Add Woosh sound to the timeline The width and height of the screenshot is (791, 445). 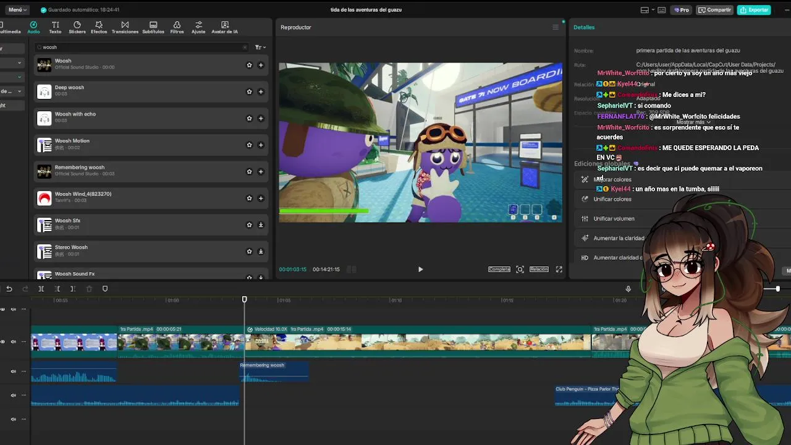click(x=261, y=65)
